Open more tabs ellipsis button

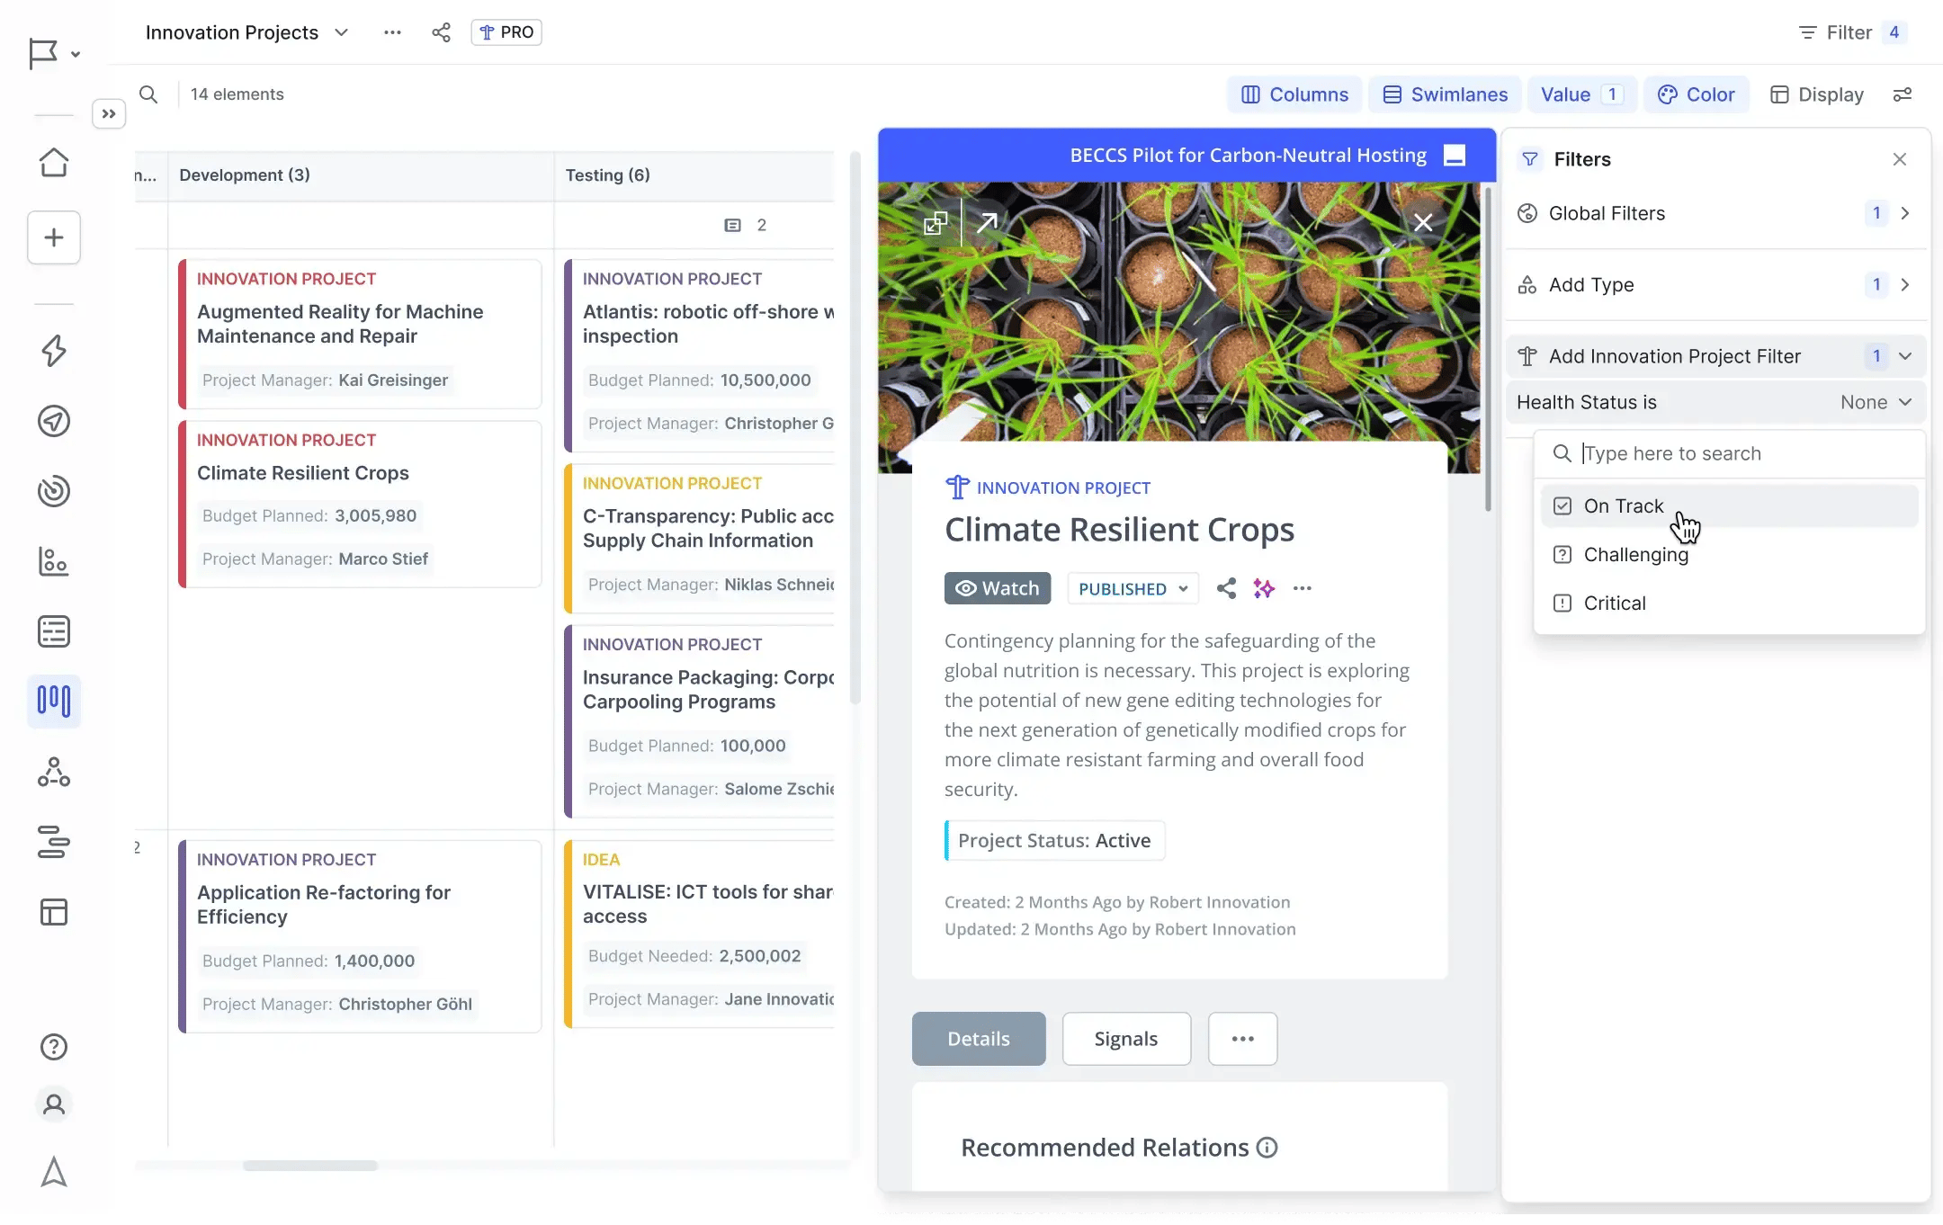point(1243,1039)
